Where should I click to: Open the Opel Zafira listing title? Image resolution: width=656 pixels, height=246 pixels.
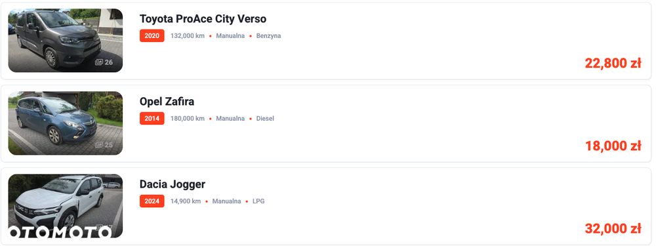(167, 102)
